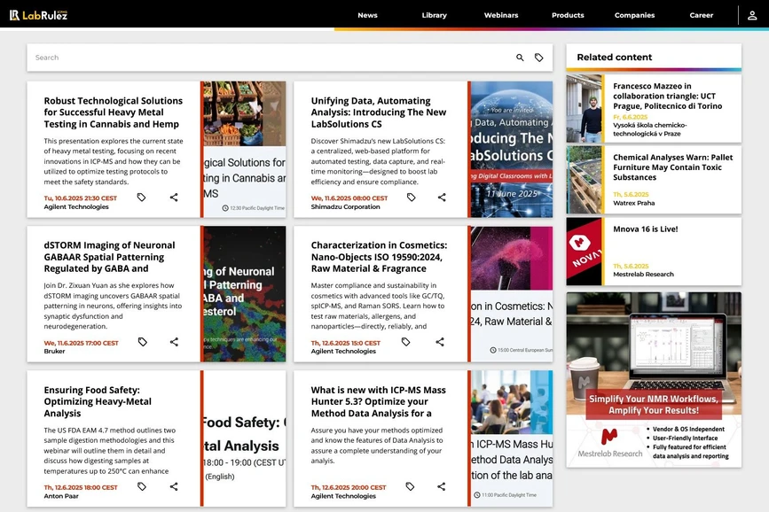Click the search magnifier icon

520,58
